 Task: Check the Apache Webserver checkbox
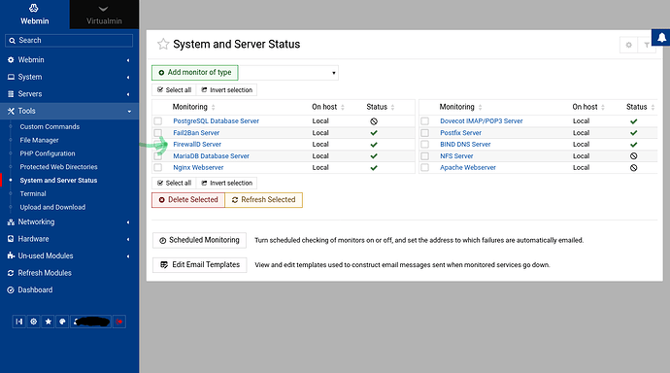click(x=424, y=167)
